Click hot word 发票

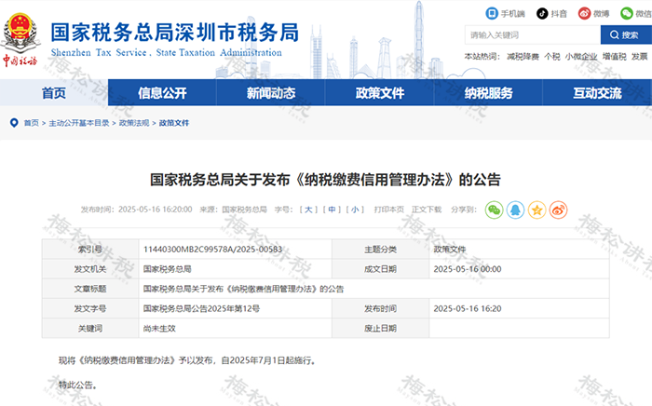640,57
